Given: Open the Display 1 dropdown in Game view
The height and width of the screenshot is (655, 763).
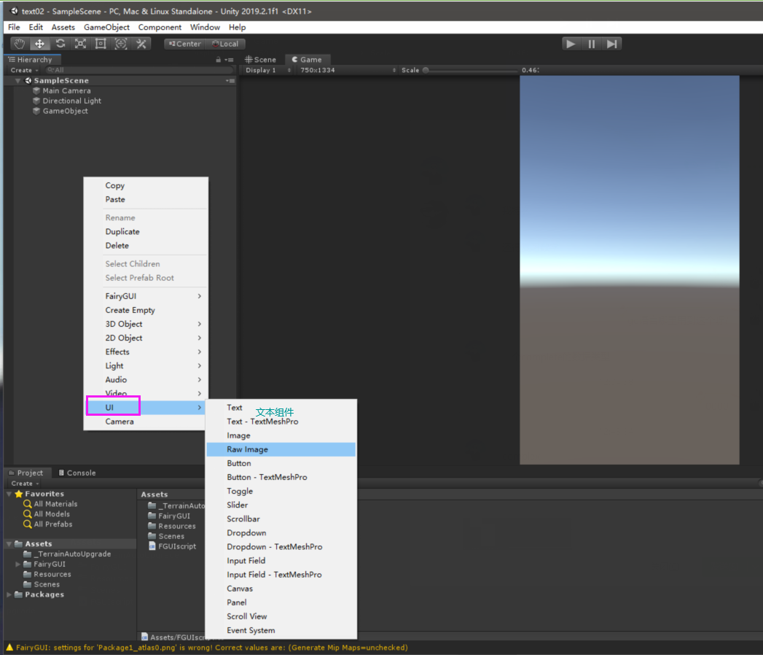Looking at the screenshot, I should pyautogui.click(x=263, y=70).
